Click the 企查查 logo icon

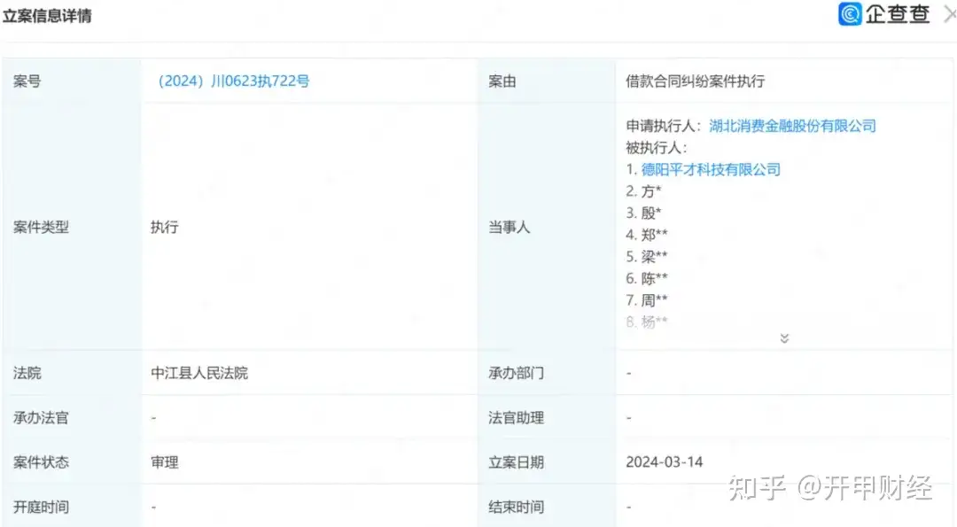[x=850, y=14]
